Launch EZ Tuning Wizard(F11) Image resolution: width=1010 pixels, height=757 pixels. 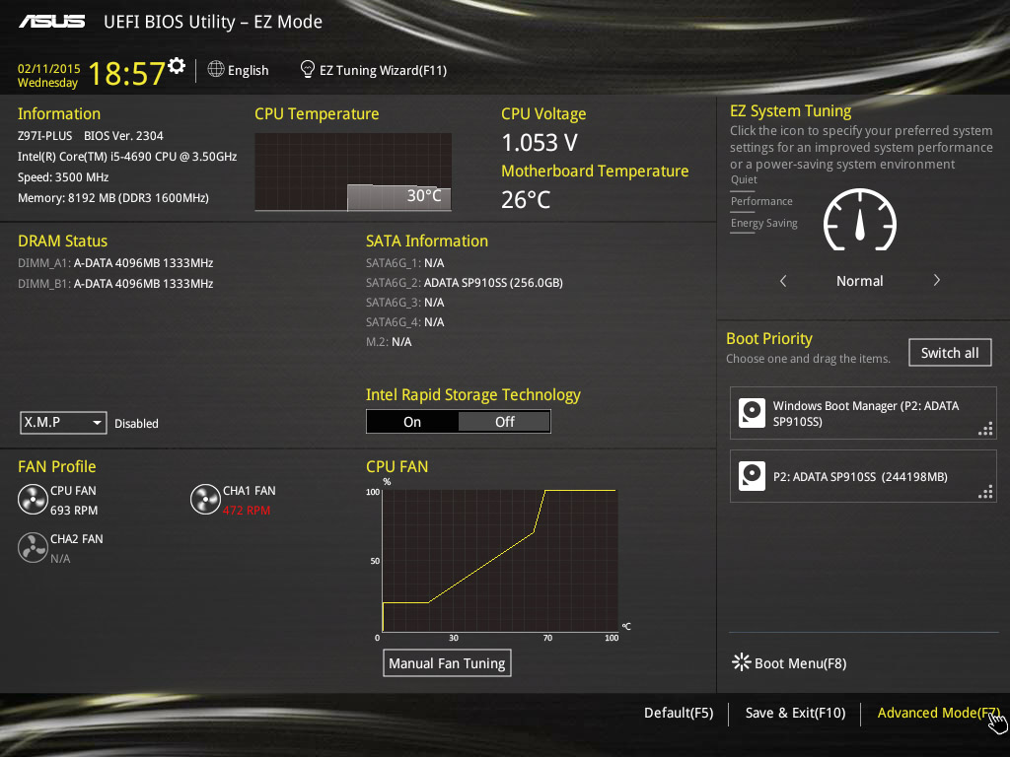[383, 70]
